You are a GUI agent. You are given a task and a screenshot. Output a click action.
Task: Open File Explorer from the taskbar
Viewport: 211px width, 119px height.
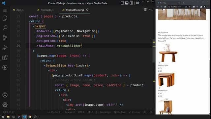(x=8, y=117)
